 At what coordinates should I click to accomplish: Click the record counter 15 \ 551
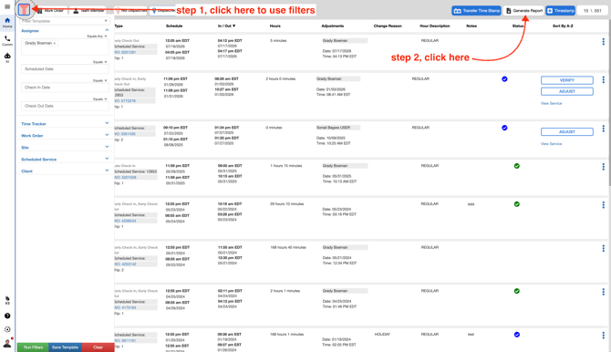click(592, 11)
